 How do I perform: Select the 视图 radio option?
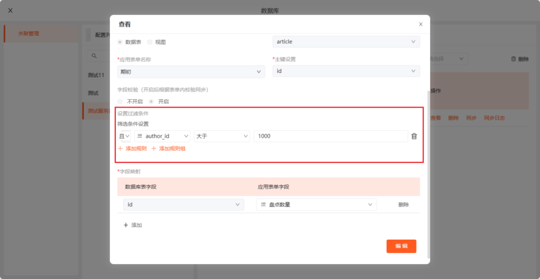pyautogui.click(x=149, y=42)
